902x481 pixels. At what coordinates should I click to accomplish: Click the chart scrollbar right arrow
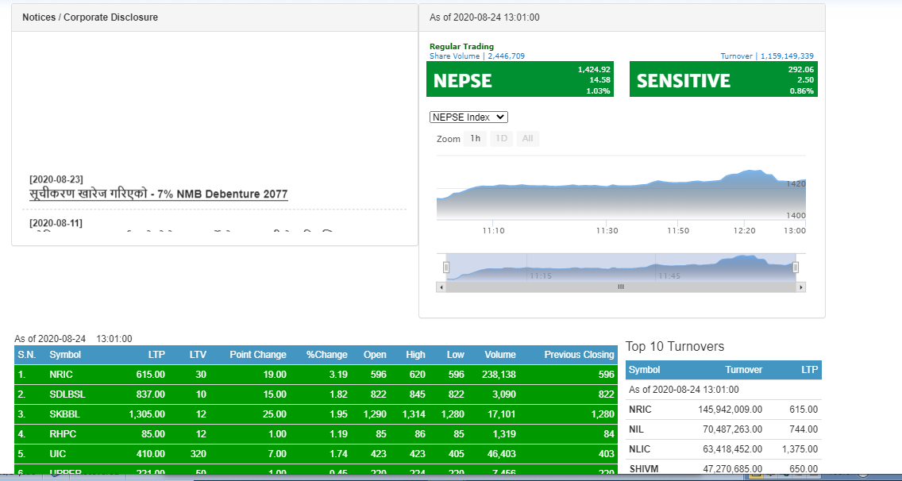[x=800, y=287]
